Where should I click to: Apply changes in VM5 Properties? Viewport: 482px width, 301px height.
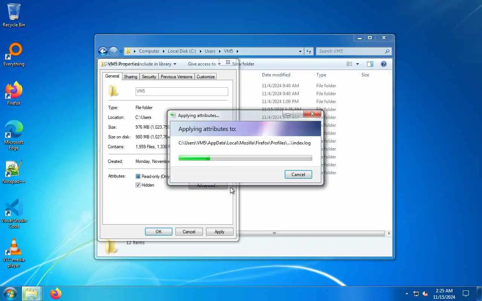pos(220,232)
